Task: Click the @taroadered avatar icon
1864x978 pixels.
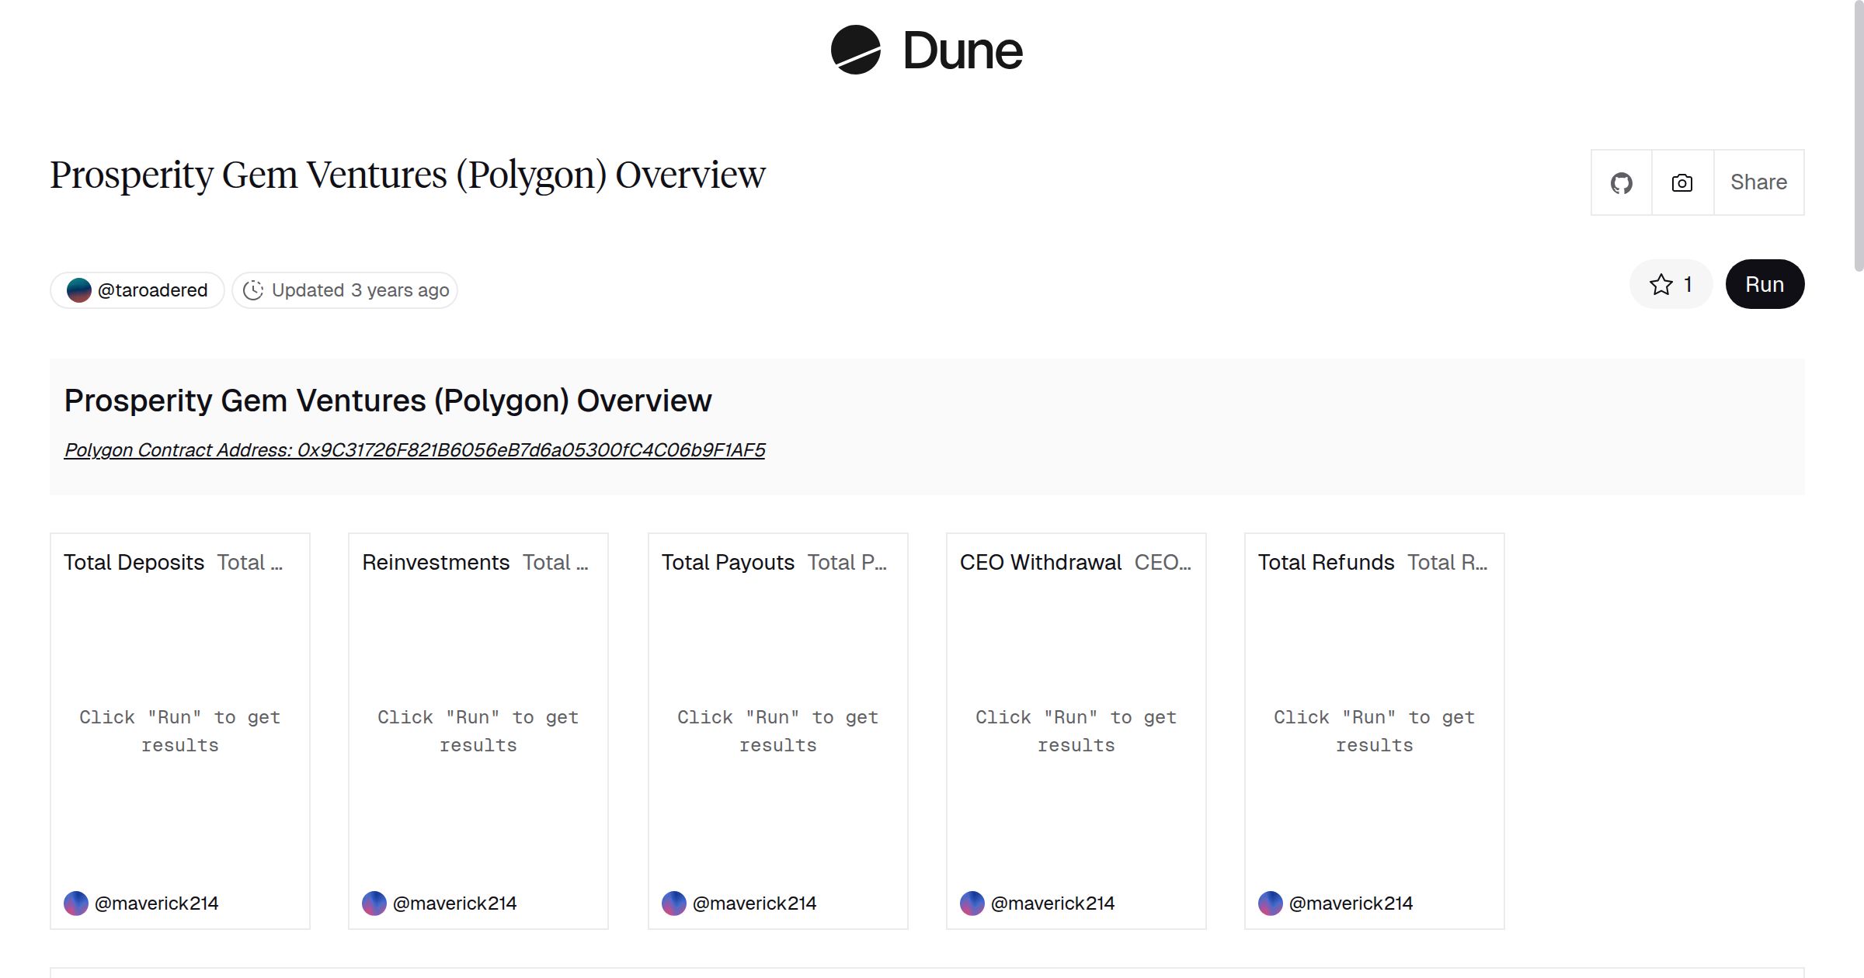Action: pyautogui.click(x=78, y=290)
